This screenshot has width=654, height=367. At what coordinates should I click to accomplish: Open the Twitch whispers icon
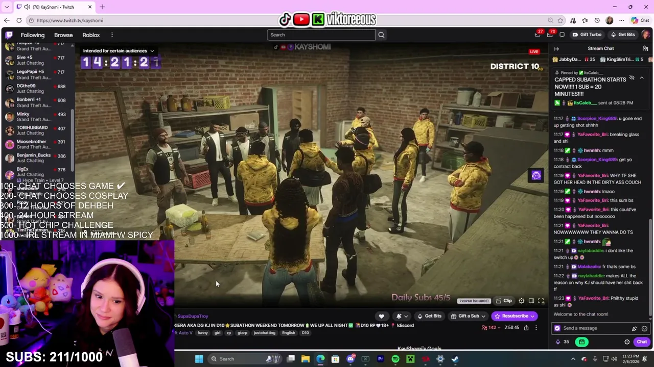(562, 35)
